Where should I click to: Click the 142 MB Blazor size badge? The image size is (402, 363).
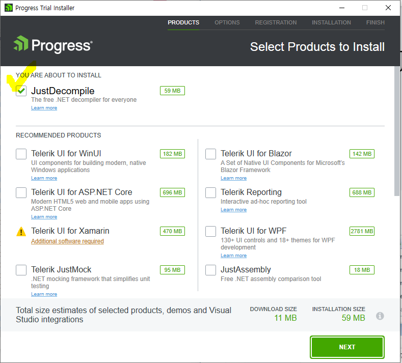point(362,154)
